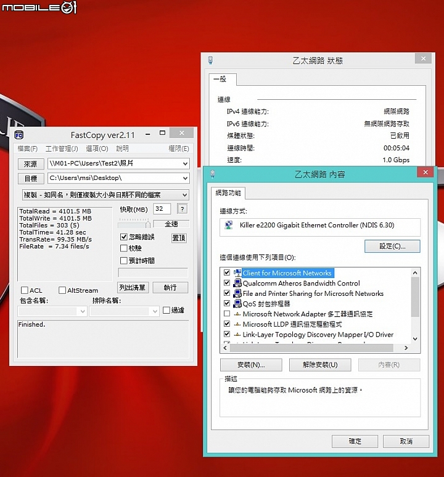
Task: Click the 設定(C)... configure button
Action: (x=392, y=247)
